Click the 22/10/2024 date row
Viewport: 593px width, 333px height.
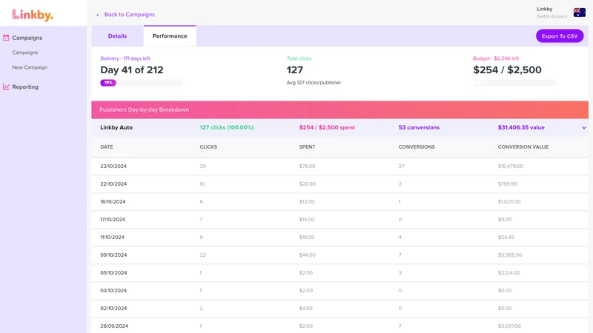[339, 184]
